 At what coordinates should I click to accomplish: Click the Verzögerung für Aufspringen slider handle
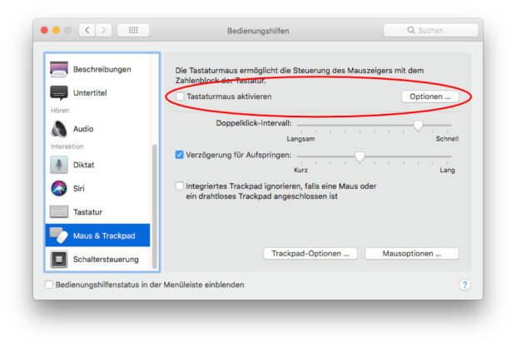point(360,156)
